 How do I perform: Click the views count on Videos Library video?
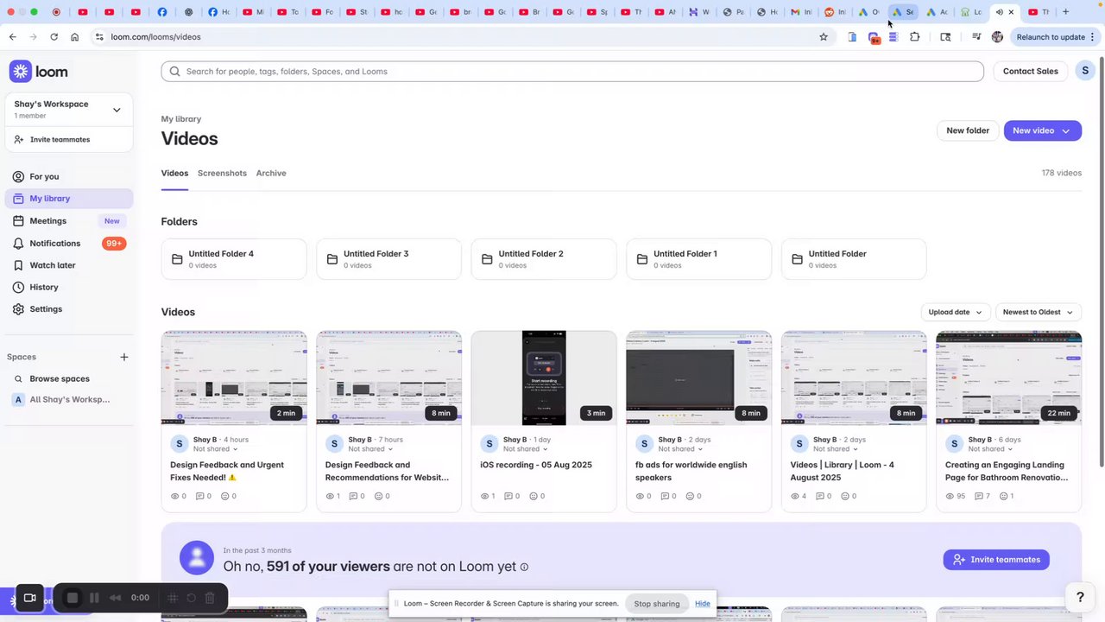point(799,496)
